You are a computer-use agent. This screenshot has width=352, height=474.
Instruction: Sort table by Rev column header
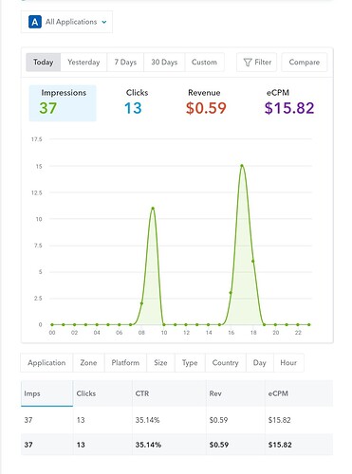click(235, 393)
